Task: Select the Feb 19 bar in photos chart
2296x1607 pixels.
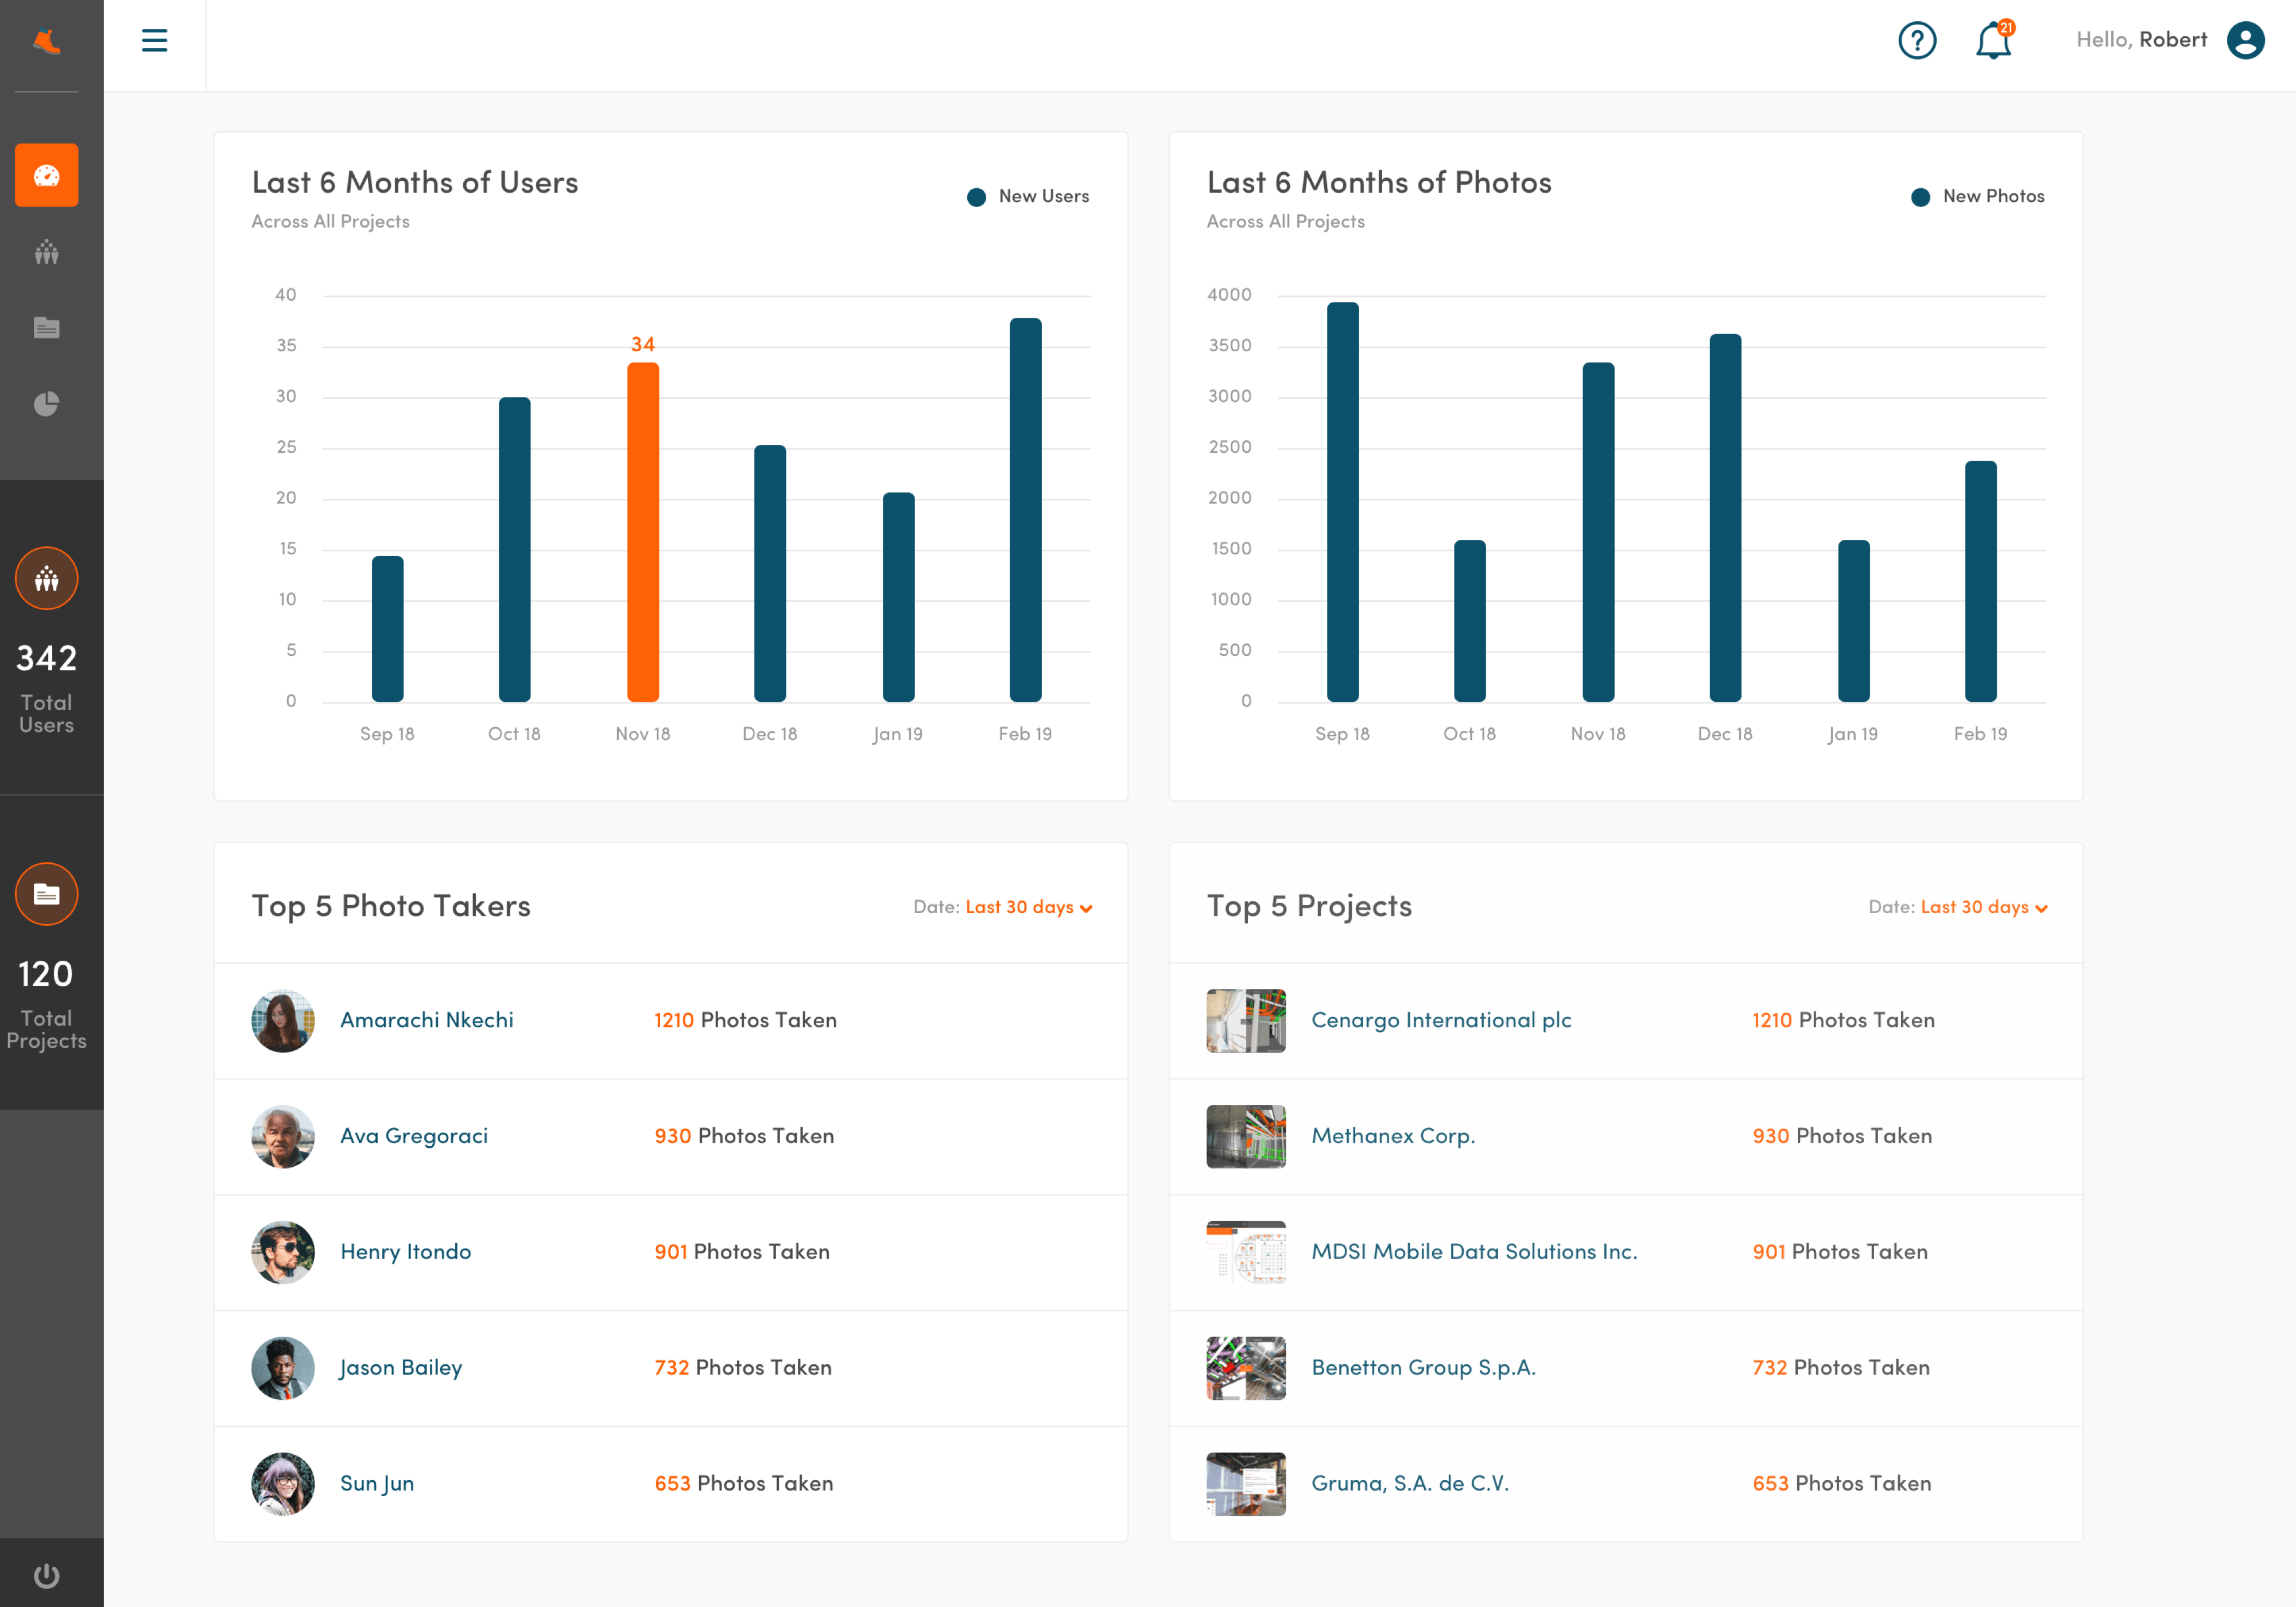Action: [1981, 581]
